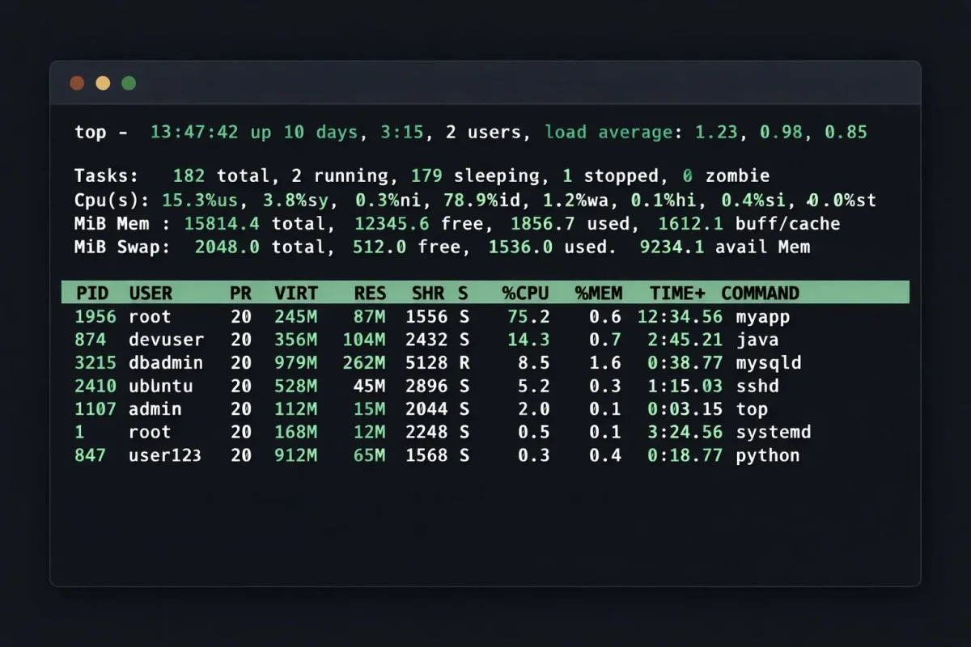Image resolution: width=971 pixels, height=647 pixels.
Task: Click the R state of mysqld
Action: 464,363
